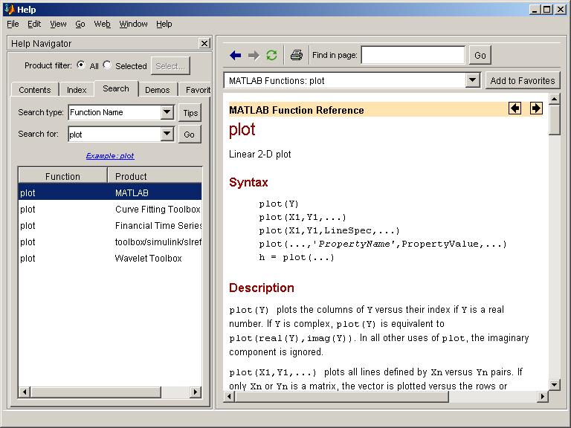Reload the page with the green refresh icon
Screen dimensions: 571x428
271,55
